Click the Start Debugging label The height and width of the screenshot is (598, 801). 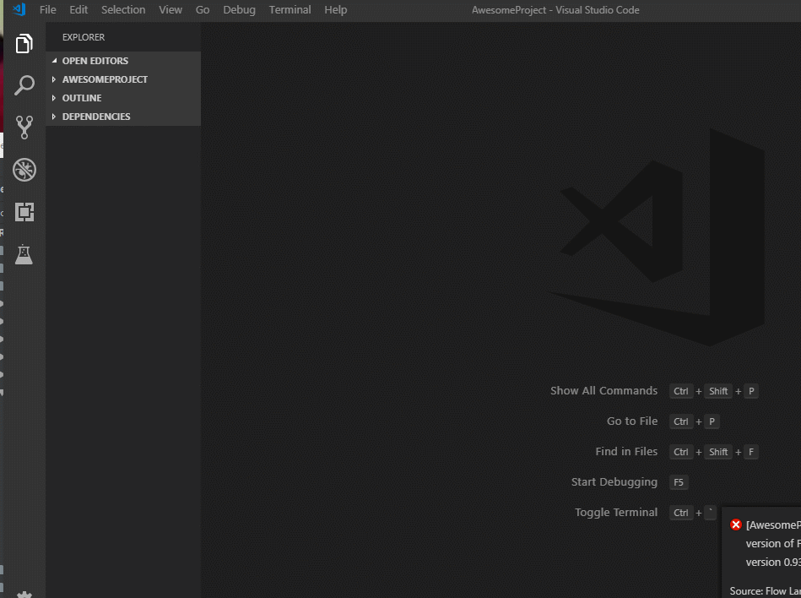click(614, 482)
